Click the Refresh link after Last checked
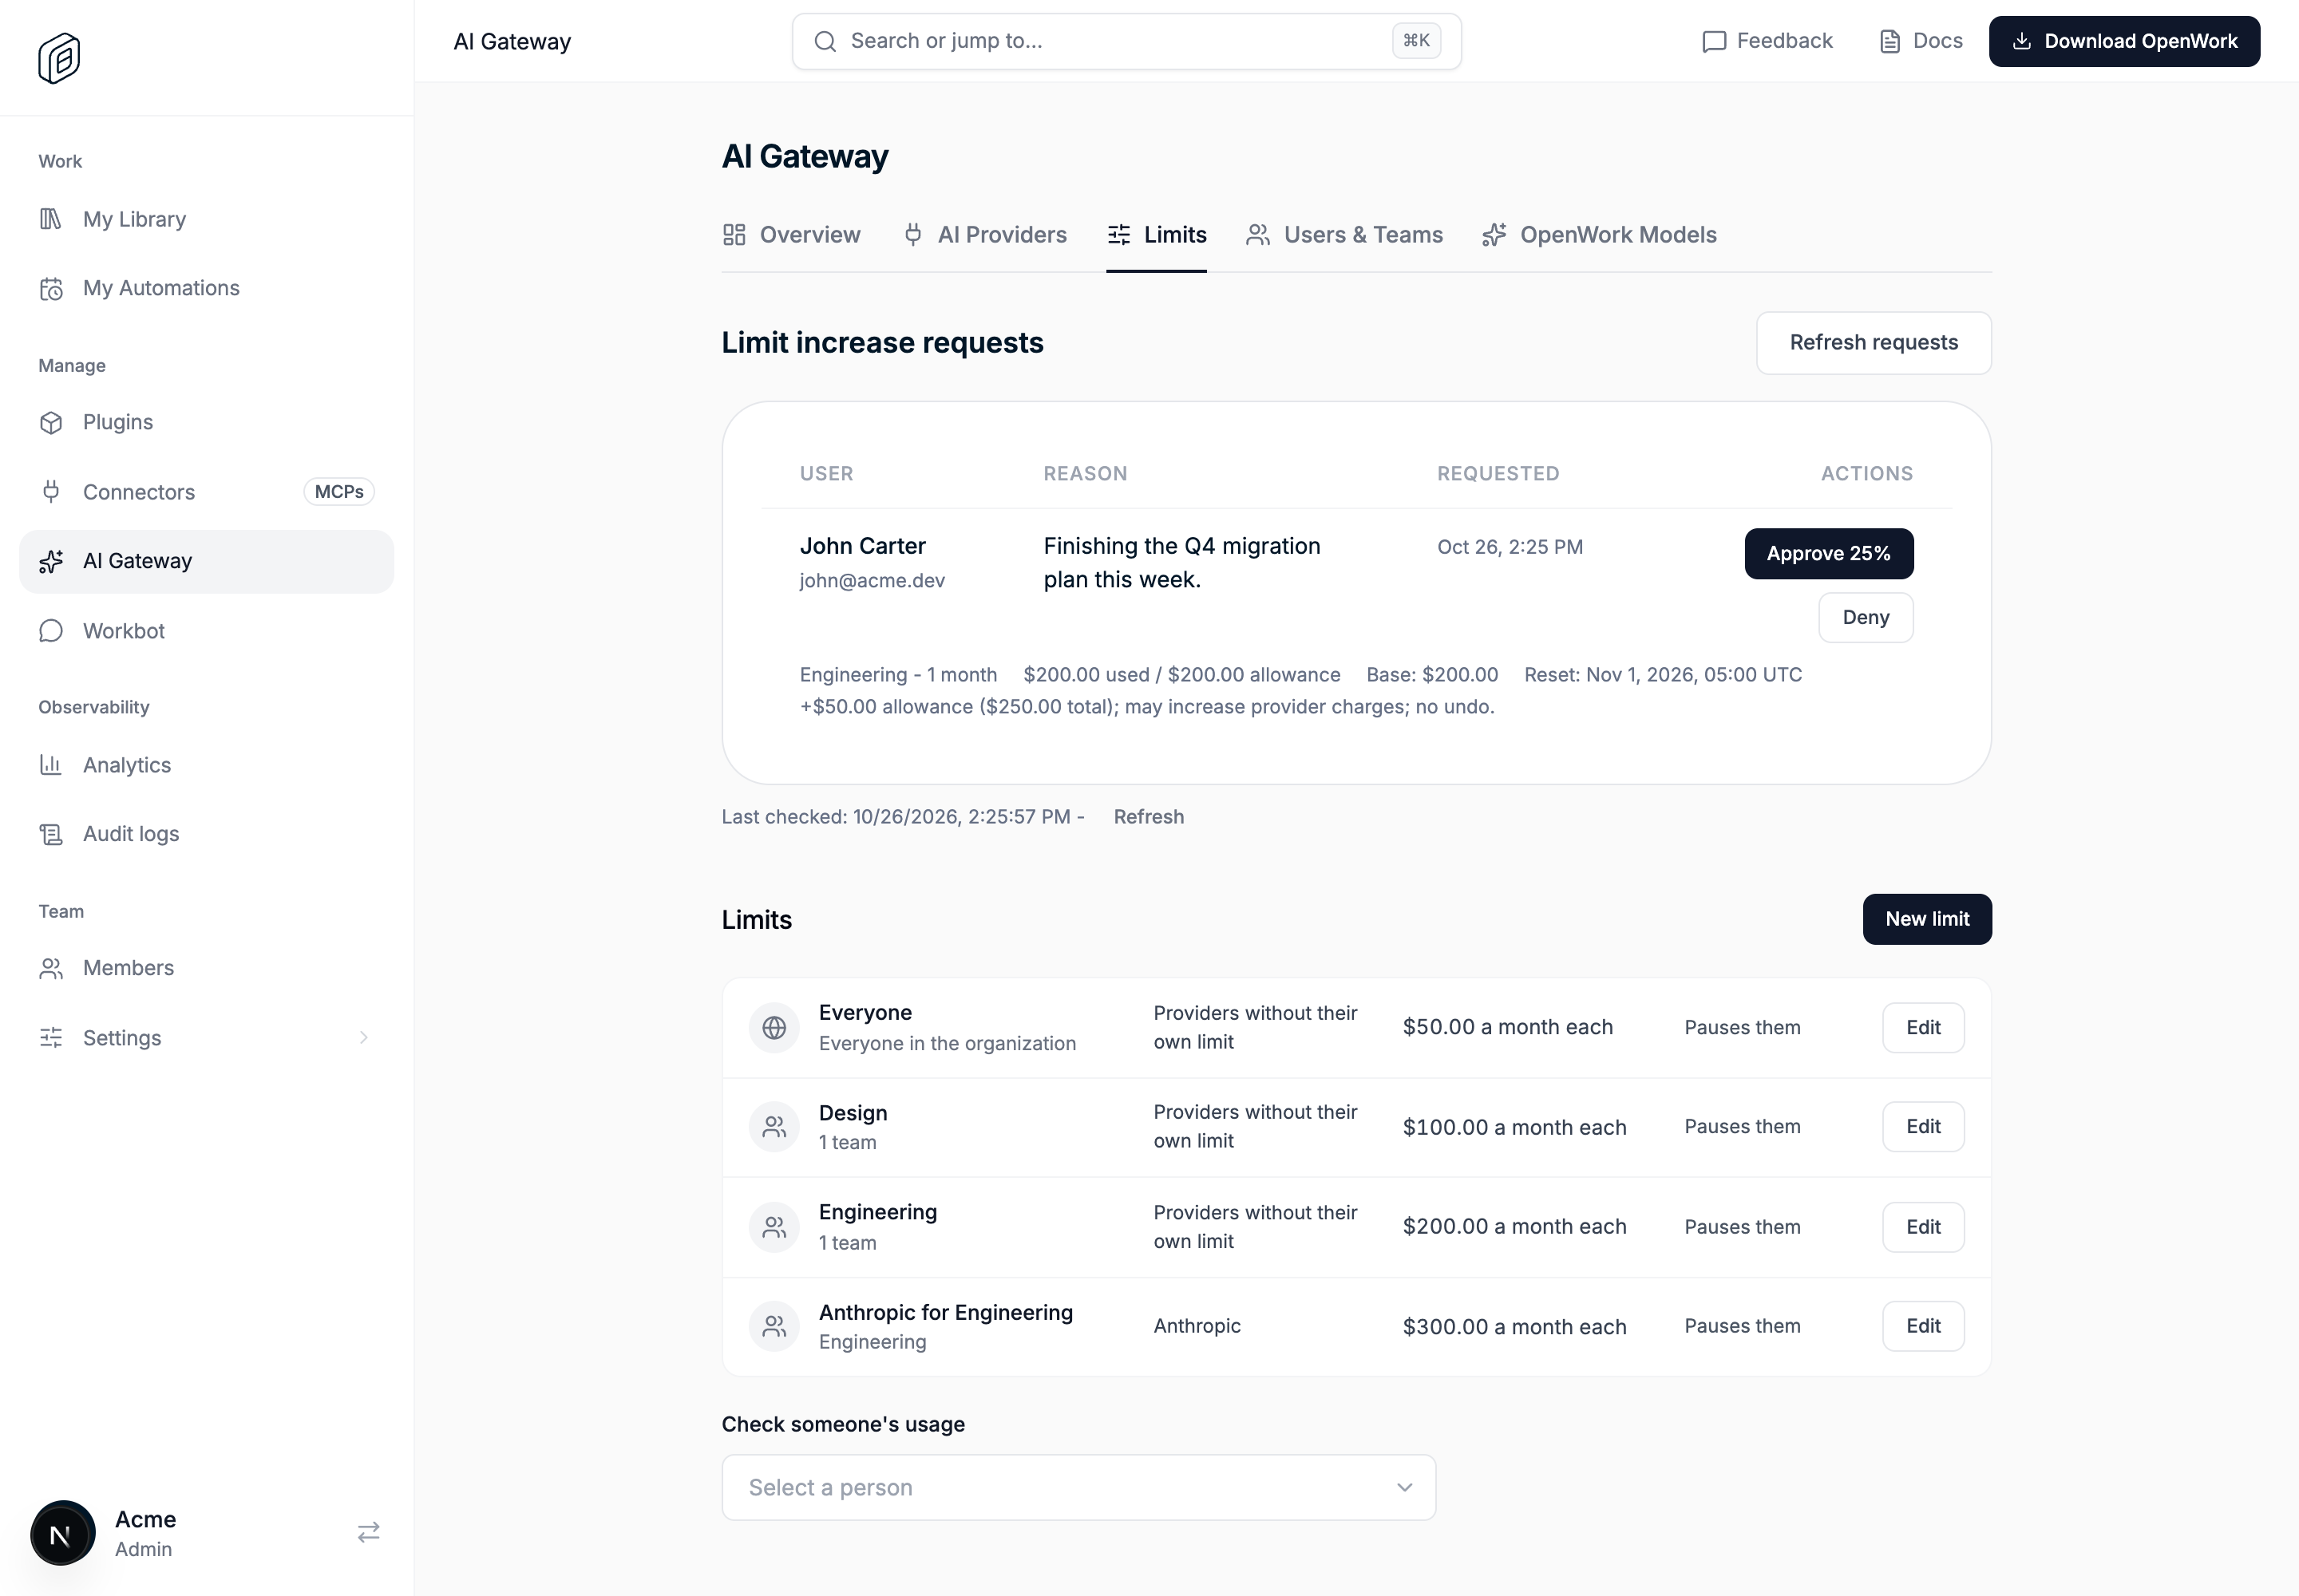 (1149, 817)
